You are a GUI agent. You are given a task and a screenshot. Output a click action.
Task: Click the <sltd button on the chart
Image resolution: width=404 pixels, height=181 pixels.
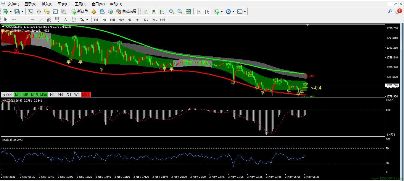click(x=7, y=95)
